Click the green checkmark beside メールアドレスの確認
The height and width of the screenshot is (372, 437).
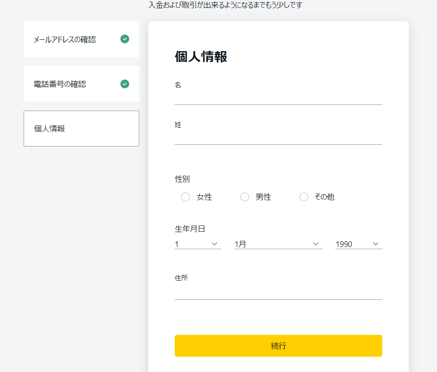(x=125, y=39)
